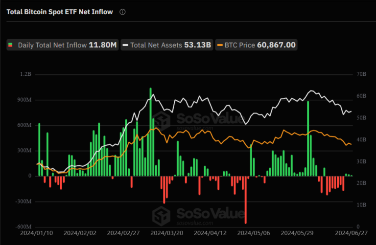Click the 70B right axis label

361,74
